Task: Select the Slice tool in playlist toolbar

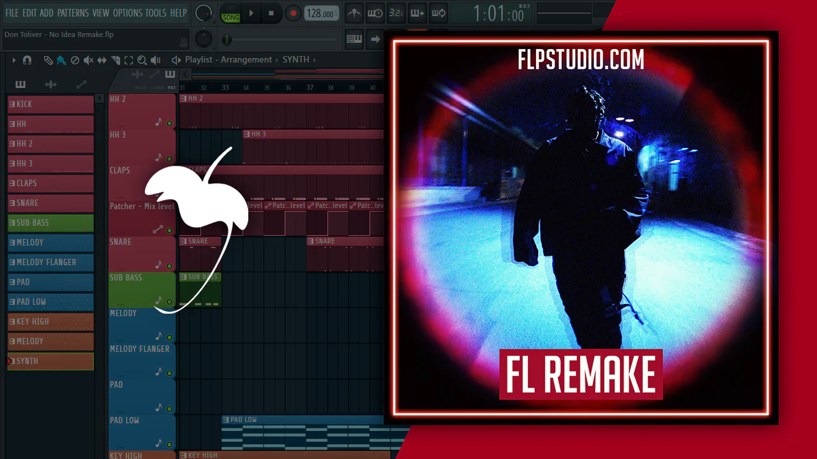Action: (116, 60)
